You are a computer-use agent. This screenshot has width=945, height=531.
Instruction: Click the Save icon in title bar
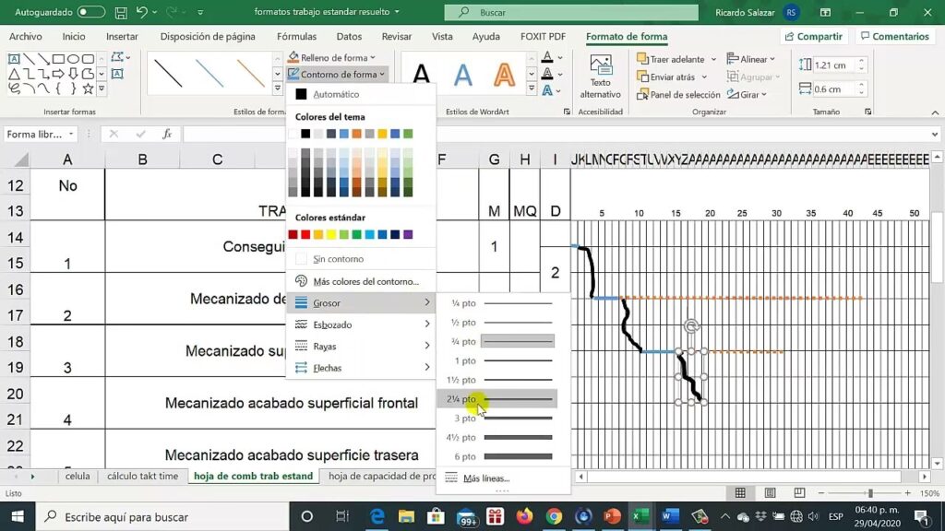tap(119, 12)
